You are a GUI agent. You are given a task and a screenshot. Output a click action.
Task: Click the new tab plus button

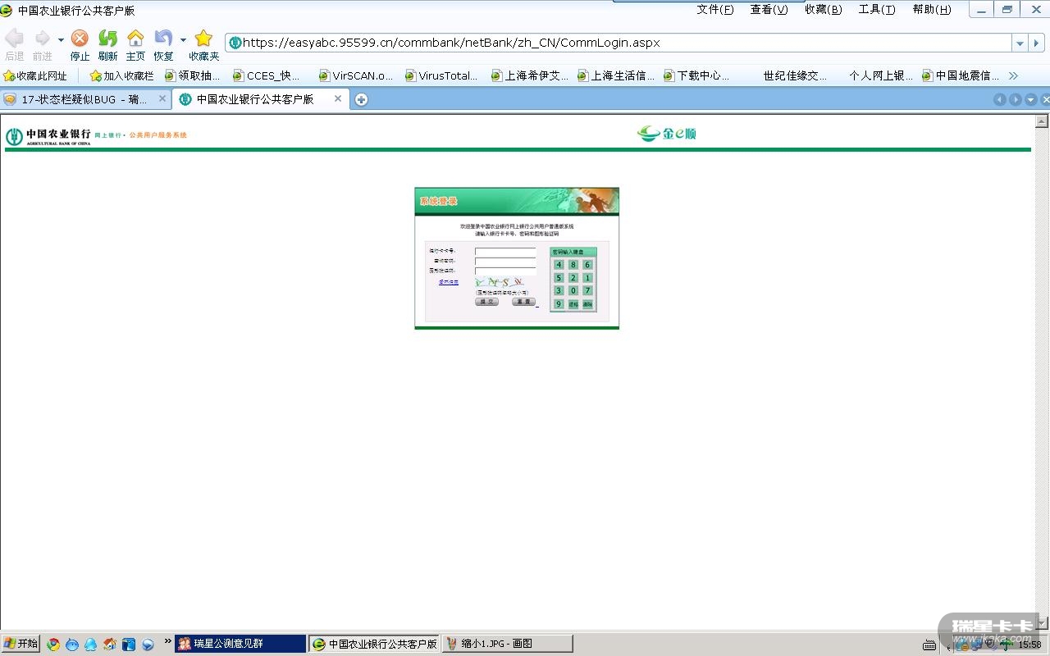(361, 99)
